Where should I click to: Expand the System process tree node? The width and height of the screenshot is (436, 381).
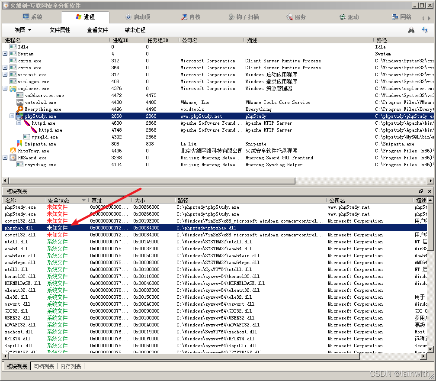point(5,54)
